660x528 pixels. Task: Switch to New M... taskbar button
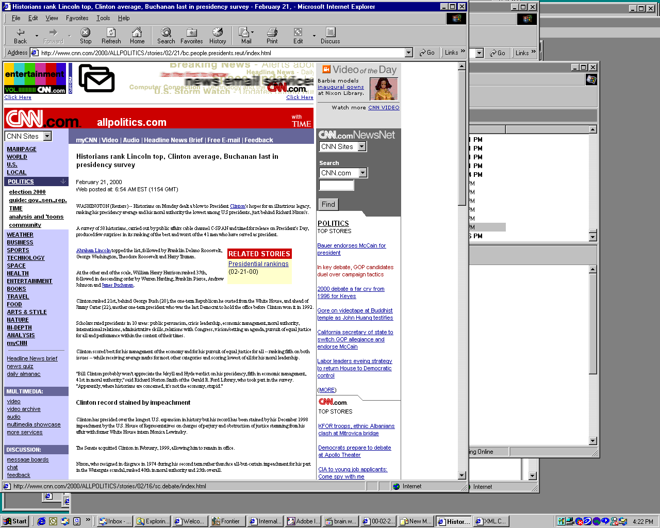tap(416, 521)
